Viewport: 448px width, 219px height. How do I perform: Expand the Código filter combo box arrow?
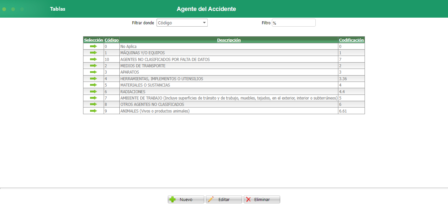coord(204,22)
